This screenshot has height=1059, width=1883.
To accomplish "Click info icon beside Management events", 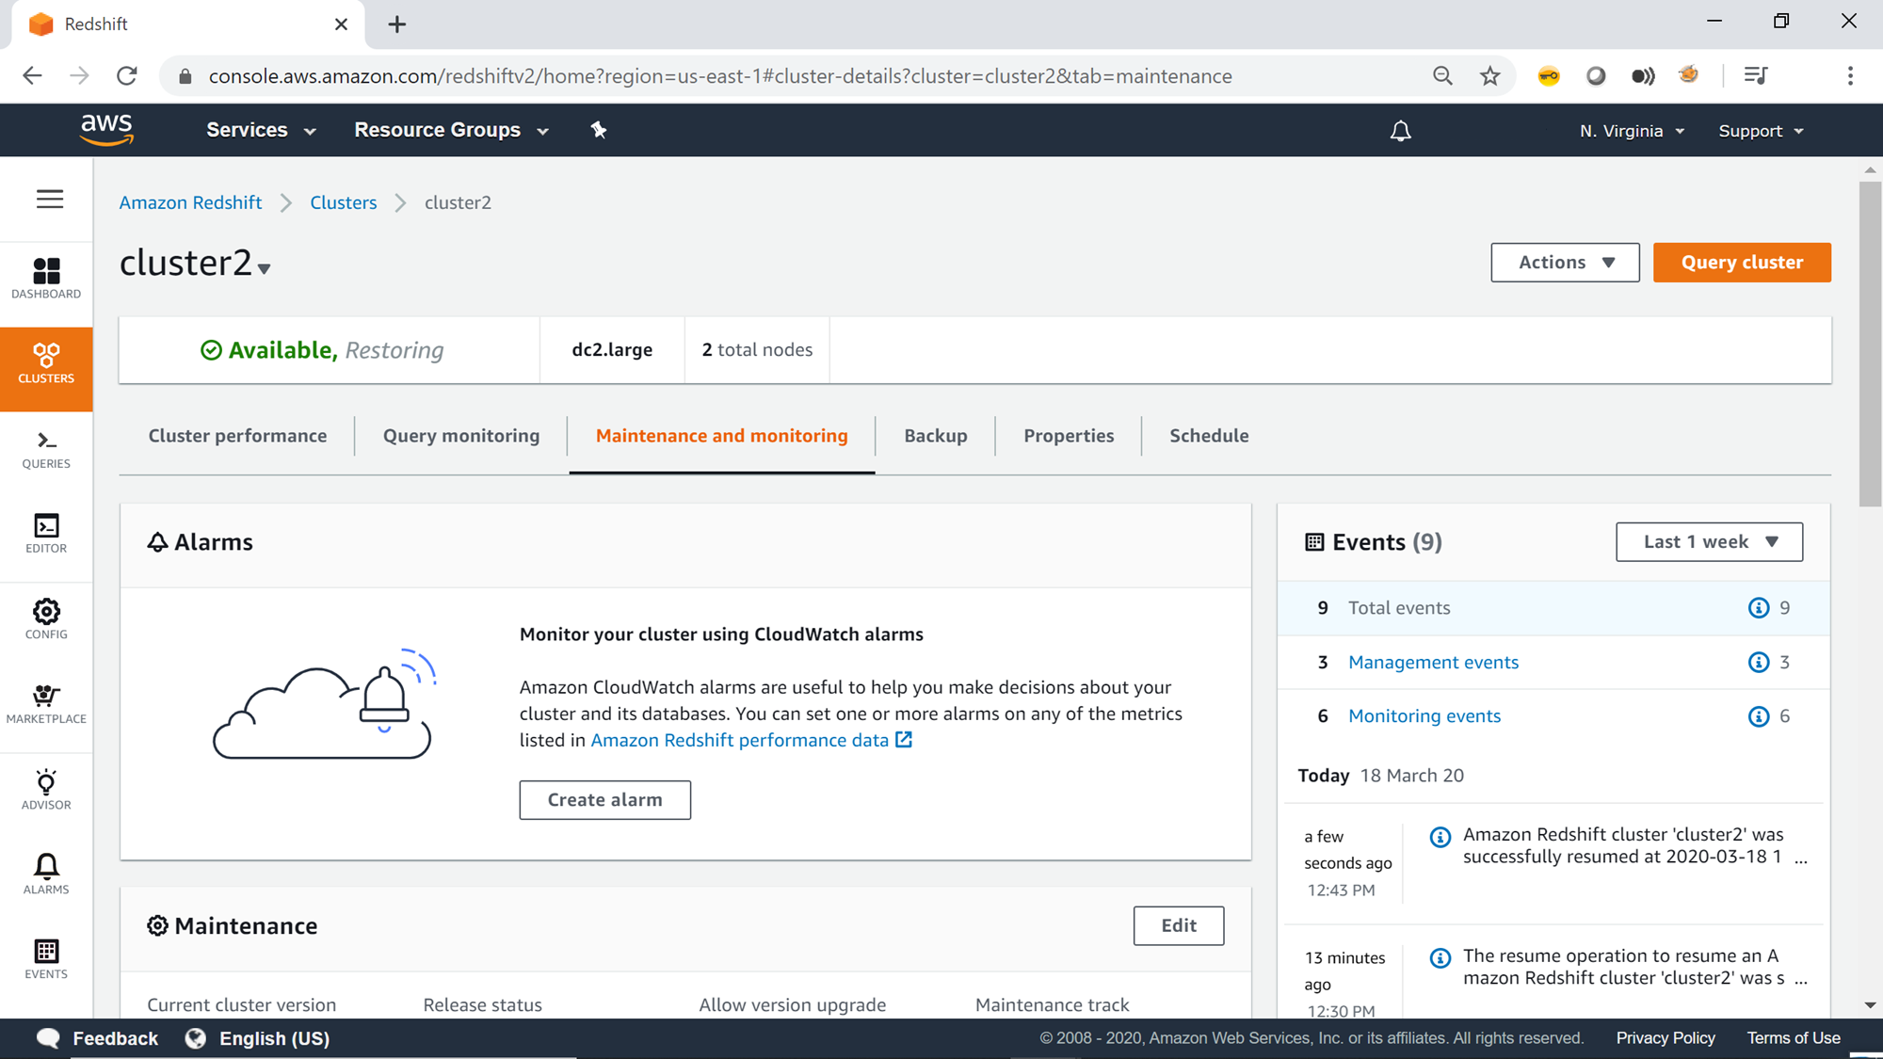I will (x=1758, y=663).
